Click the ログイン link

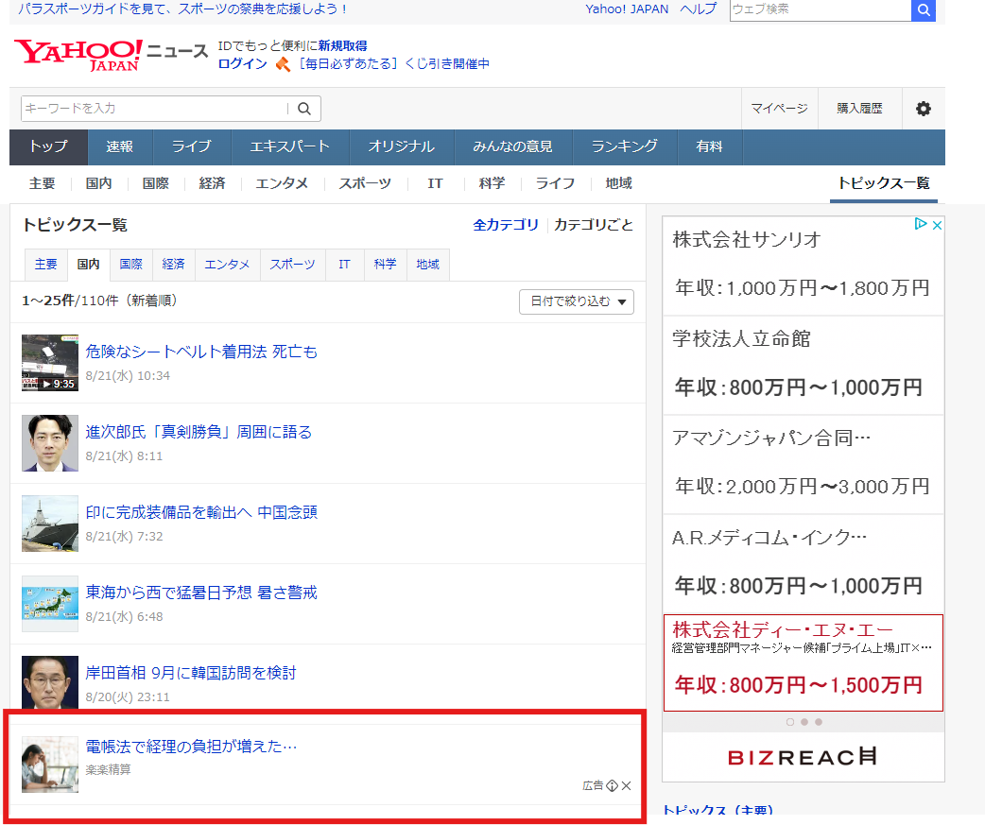(x=242, y=64)
